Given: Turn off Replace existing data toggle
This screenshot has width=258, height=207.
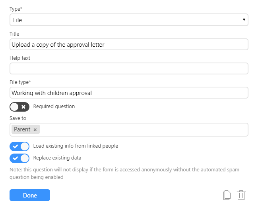Looking at the screenshot, I should [19, 158].
